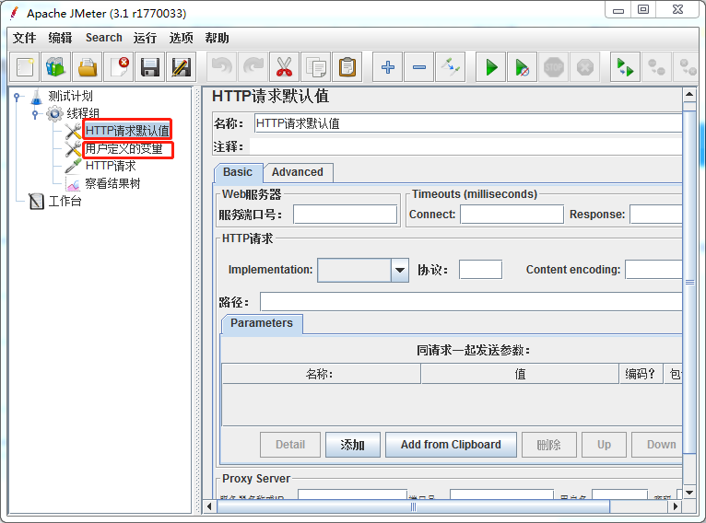Open the Search menu
The width and height of the screenshot is (706, 523).
tap(104, 38)
